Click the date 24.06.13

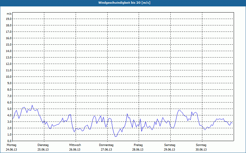pyautogui.click(x=11, y=150)
